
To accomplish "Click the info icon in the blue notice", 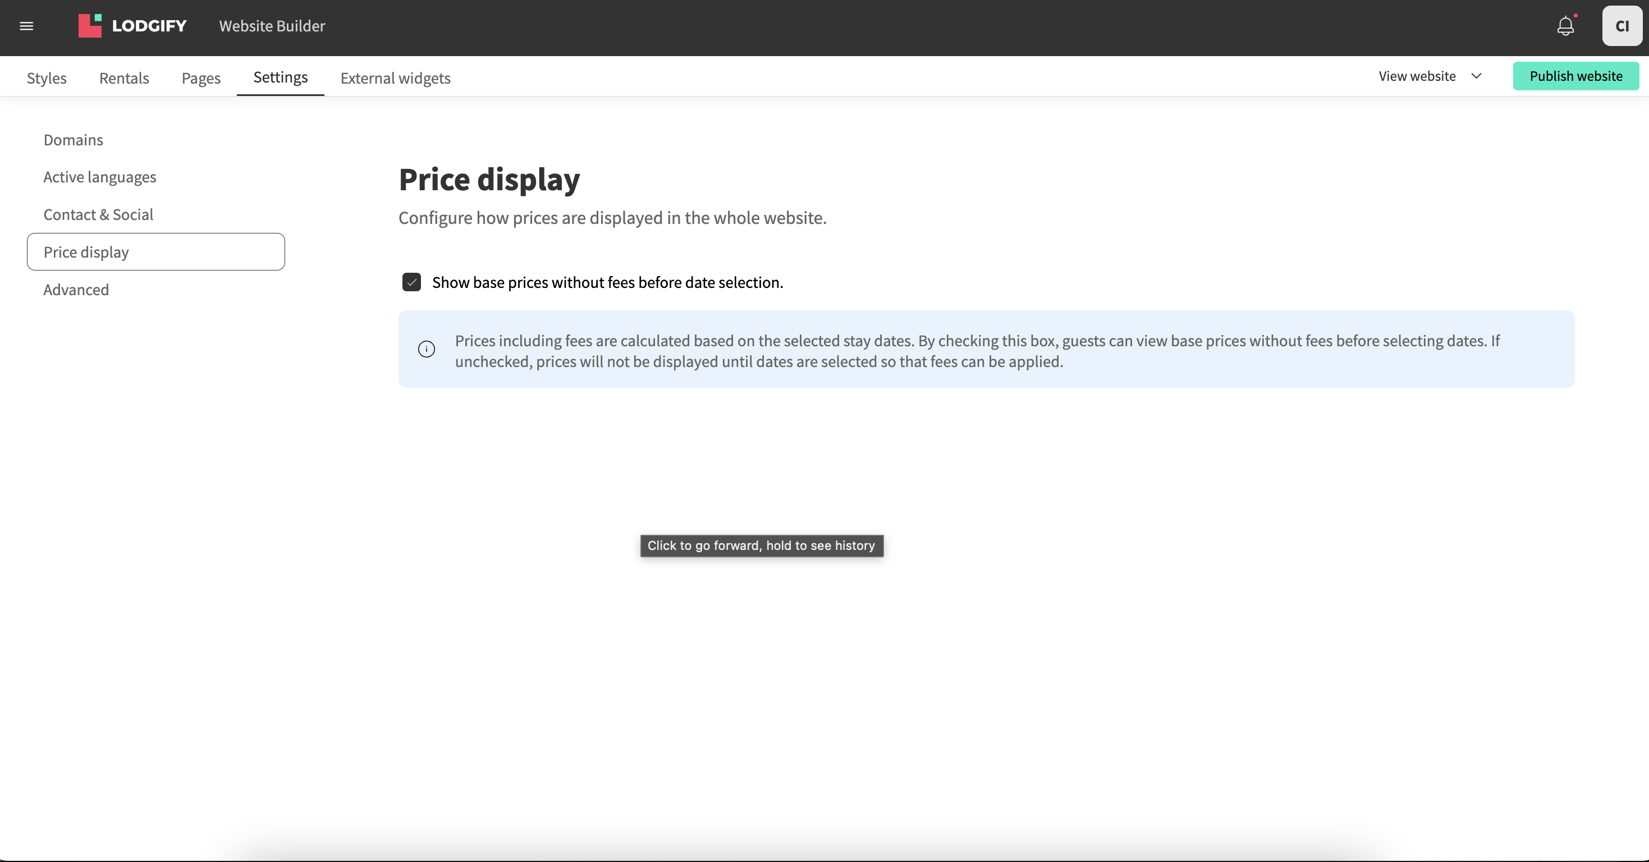I will (427, 349).
